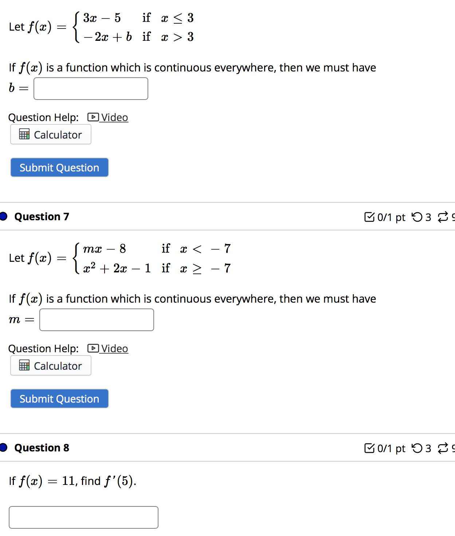
Task: Click the video play icon beside the first Video link
Action: pyautogui.click(x=93, y=117)
